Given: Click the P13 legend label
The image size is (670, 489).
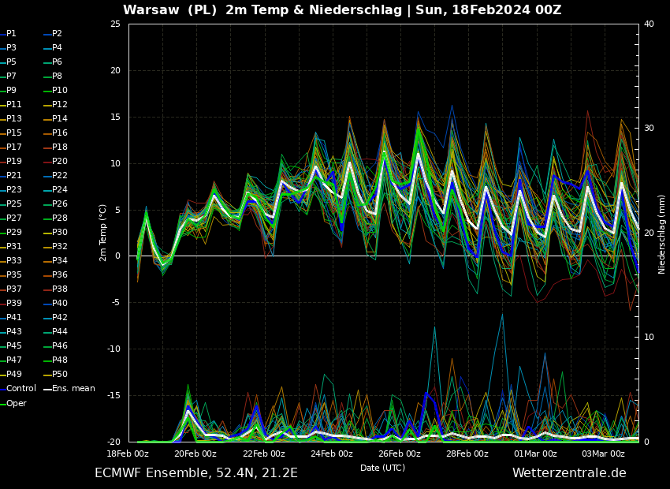Looking at the screenshot, I should click(x=13, y=118).
